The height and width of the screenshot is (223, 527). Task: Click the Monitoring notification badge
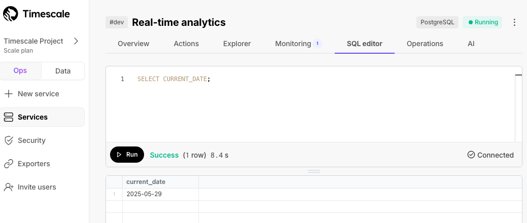coord(318,44)
